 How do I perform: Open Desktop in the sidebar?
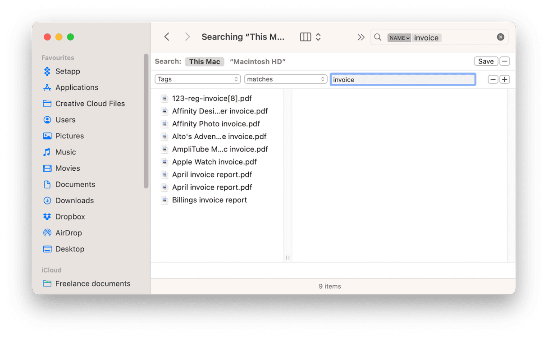tap(70, 249)
